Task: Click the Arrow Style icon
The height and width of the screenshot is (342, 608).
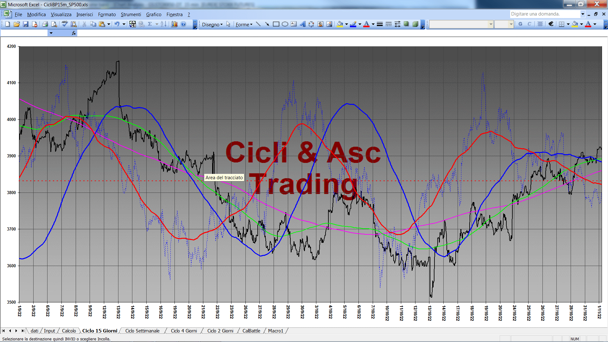Action: pos(397,24)
